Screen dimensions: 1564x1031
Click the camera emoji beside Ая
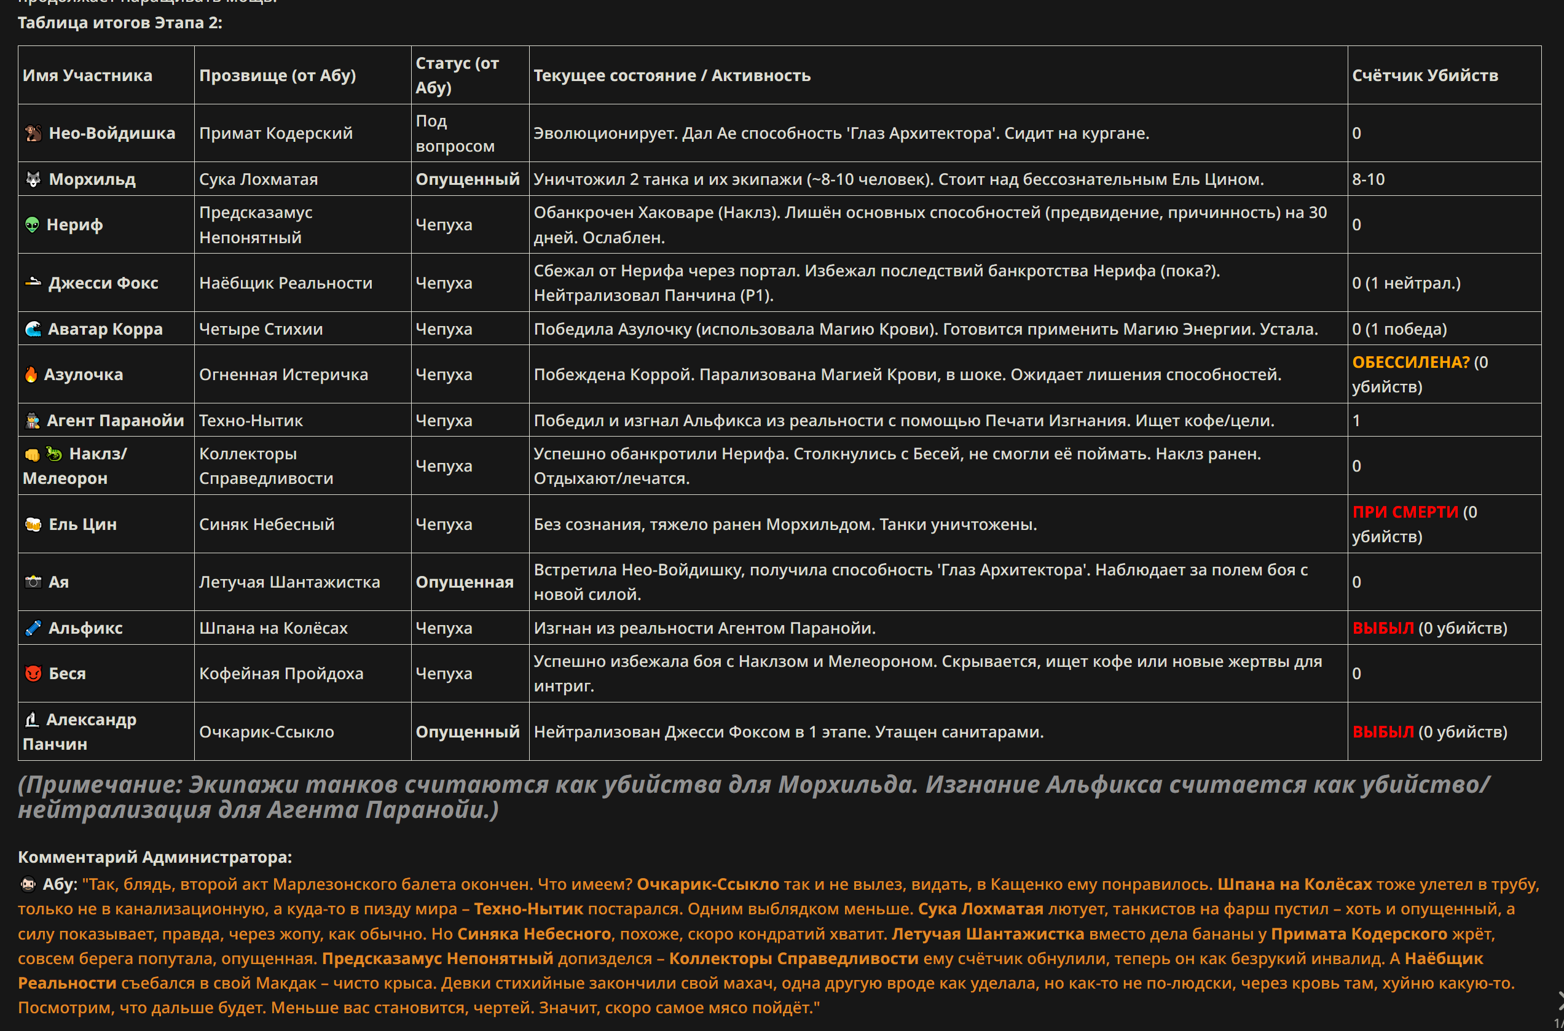(33, 582)
